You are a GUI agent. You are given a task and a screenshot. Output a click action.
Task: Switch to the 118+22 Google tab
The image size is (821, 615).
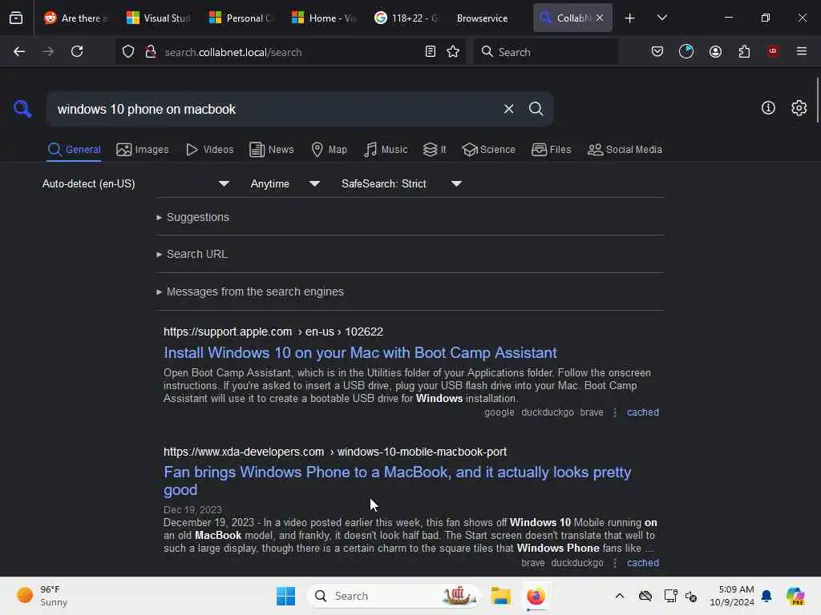tap(406, 18)
